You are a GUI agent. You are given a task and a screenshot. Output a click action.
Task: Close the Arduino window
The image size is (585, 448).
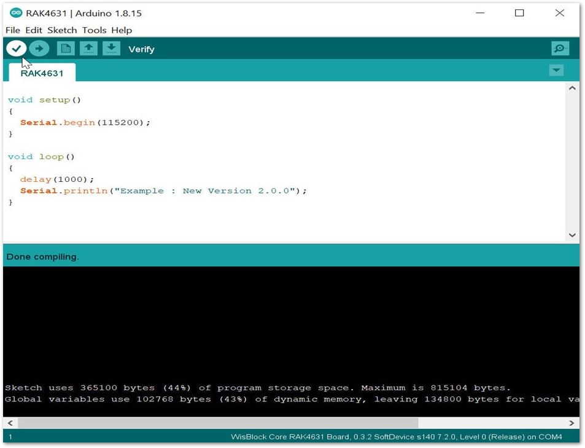tap(560, 13)
